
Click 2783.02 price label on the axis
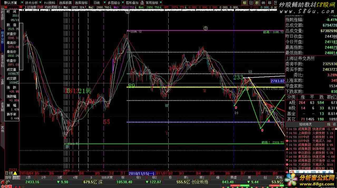[x=277, y=81]
